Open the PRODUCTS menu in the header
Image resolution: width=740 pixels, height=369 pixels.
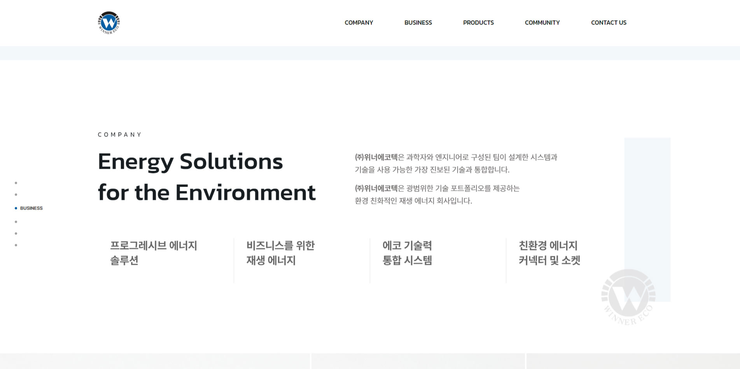(478, 23)
